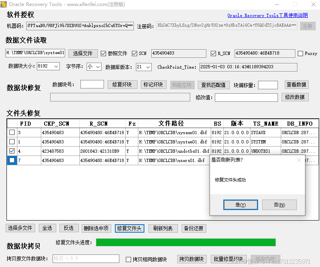Screen dimensions: 320x267
Task: Click the 修复坏块 button
Action: click(x=123, y=84)
